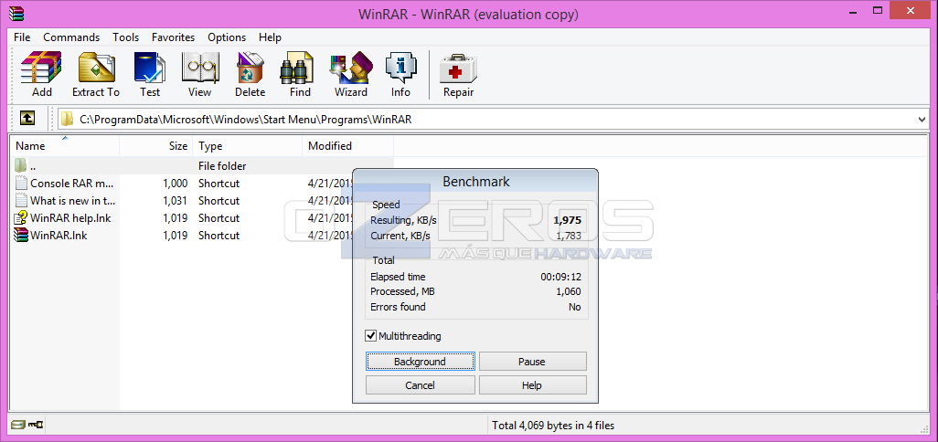Go up one folder level arrow icon
This screenshot has height=442, width=938.
pos(27,119)
